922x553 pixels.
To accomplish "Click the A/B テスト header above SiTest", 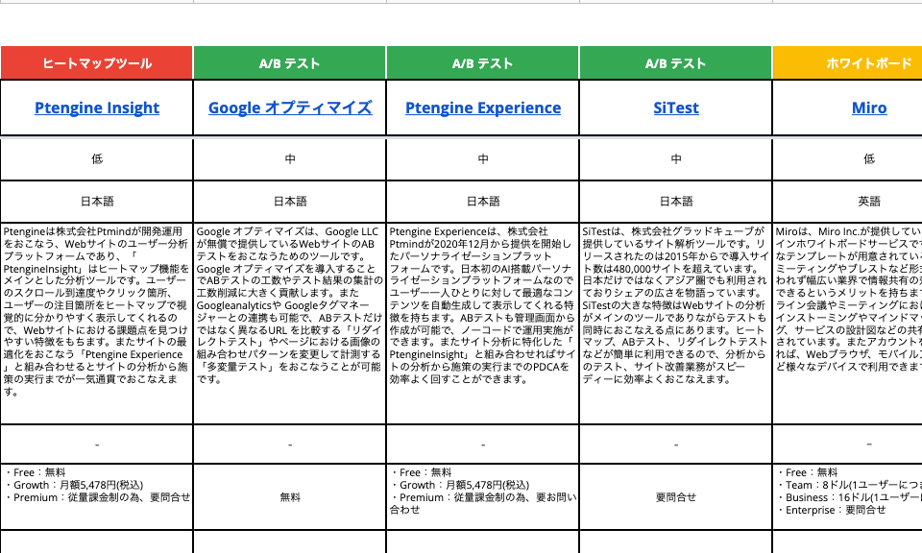I will click(676, 63).
